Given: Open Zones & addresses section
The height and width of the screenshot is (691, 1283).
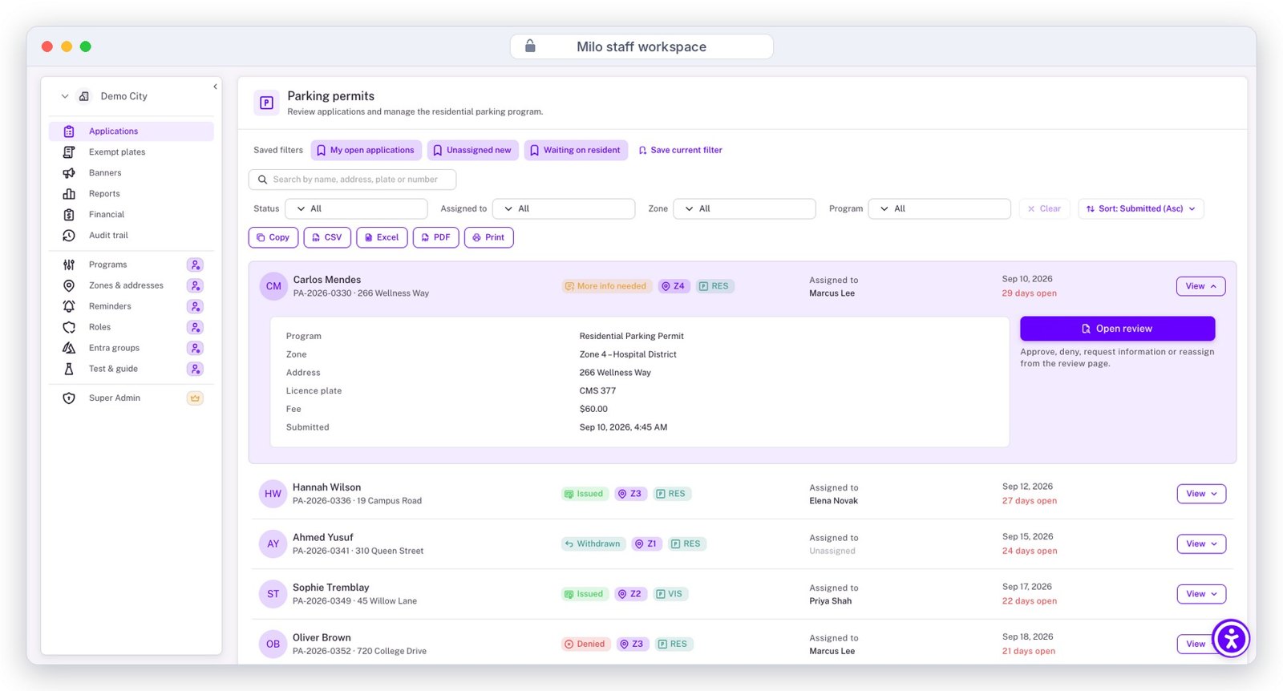Looking at the screenshot, I should pos(132,285).
